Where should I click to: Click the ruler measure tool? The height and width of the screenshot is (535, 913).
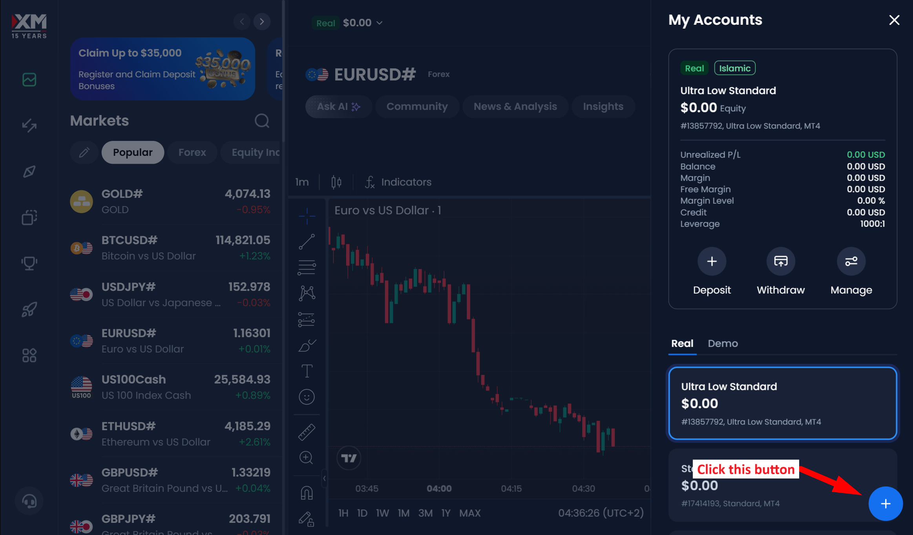[x=307, y=432]
